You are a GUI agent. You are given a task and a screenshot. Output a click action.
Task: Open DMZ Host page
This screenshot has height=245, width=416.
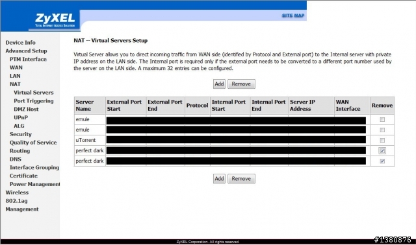pyautogui.click(x=26, y=110)
